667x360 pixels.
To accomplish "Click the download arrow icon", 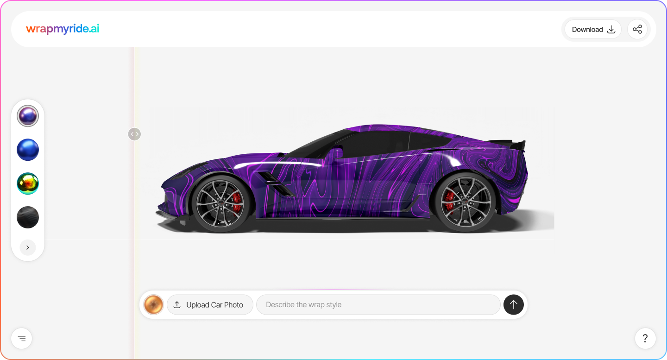I will (x=611, y=29).
